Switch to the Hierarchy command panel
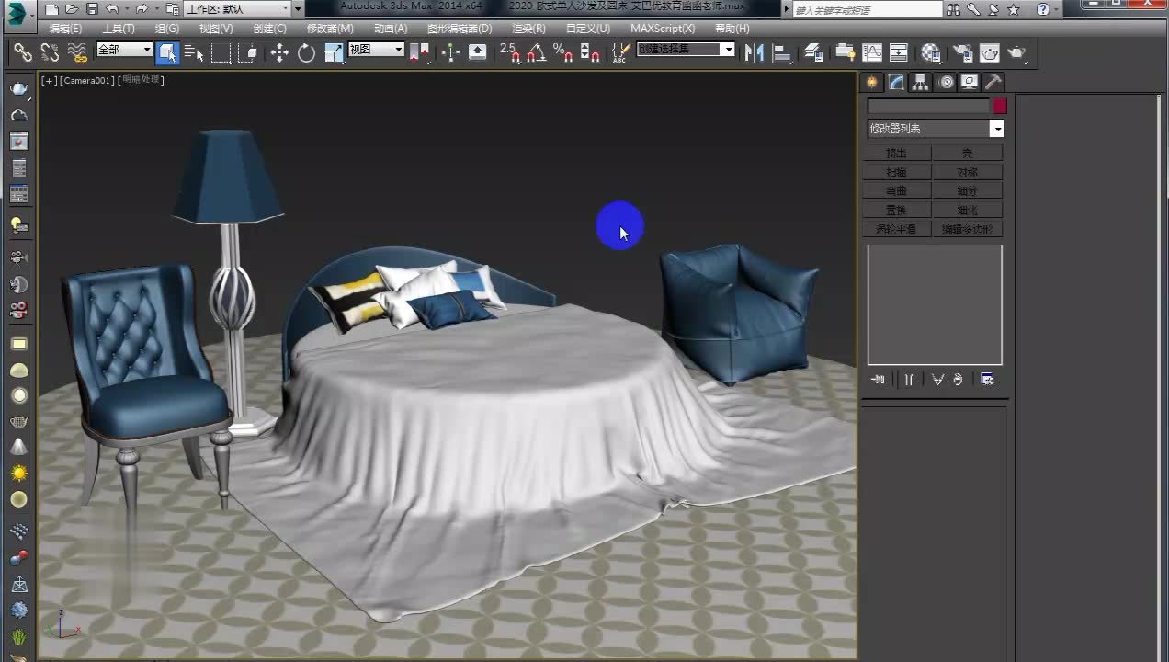The height and width of the screenshot is (662, 1169). click(920, 82)
